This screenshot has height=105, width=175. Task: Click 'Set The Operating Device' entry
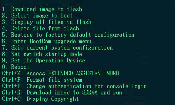[x=43, y=61]
